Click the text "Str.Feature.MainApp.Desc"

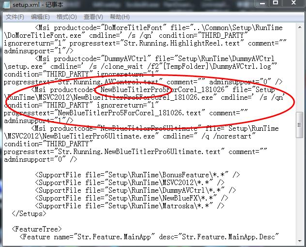click(229, 237)
